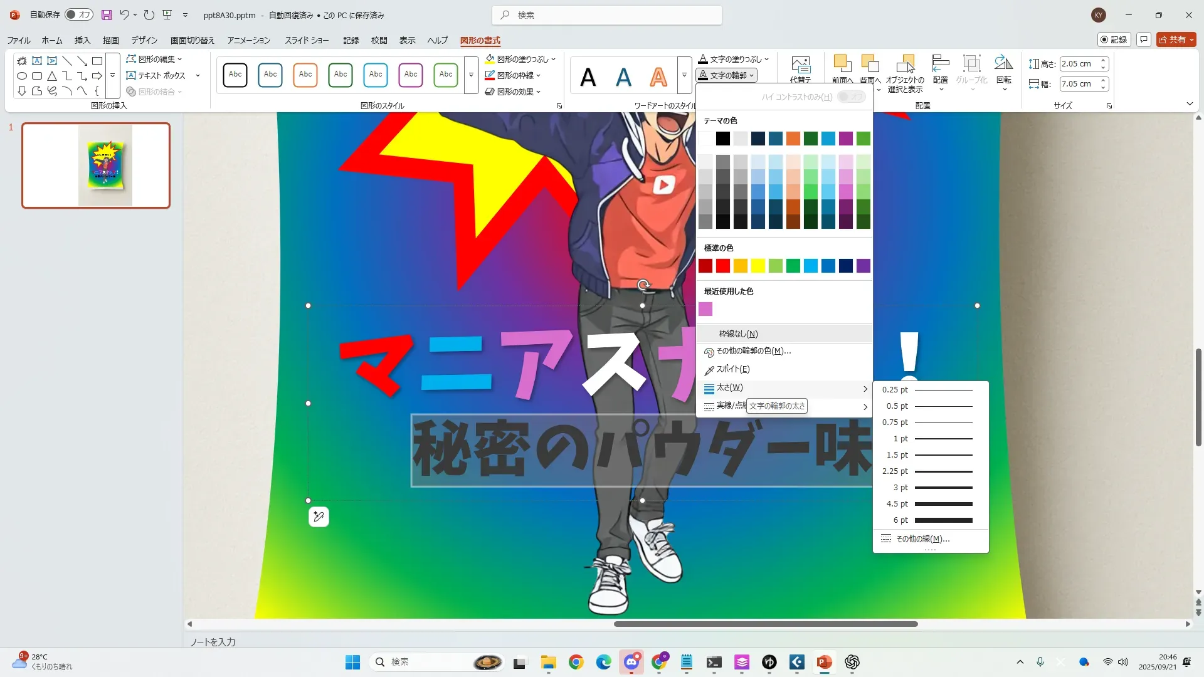Click the Undo arrow icon
This screenshot has height=677, width=1204.
(x=124, y=15)
